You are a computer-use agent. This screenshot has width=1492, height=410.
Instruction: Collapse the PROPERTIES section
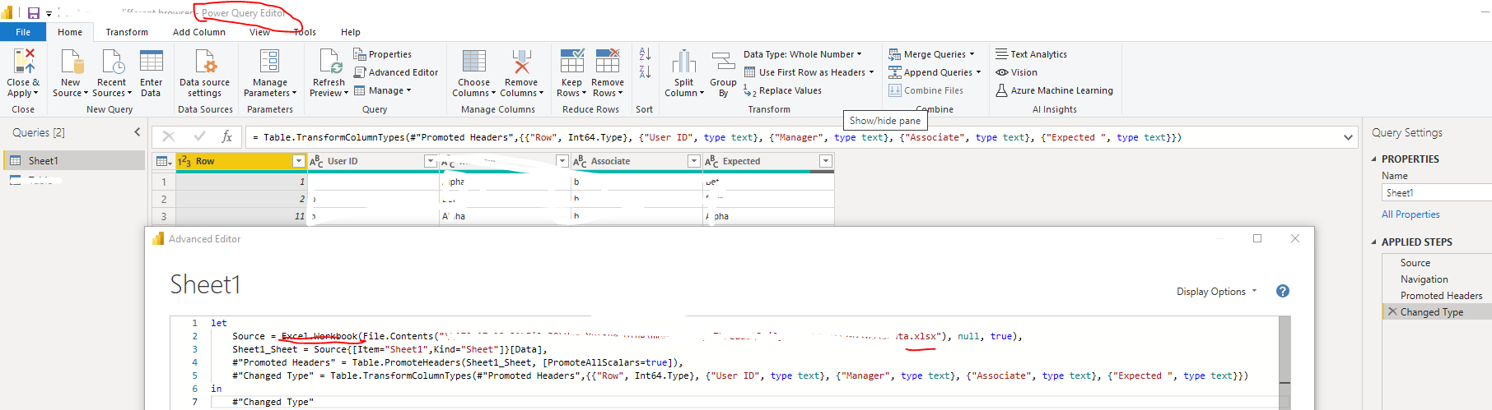click(x=1374, y=159)
